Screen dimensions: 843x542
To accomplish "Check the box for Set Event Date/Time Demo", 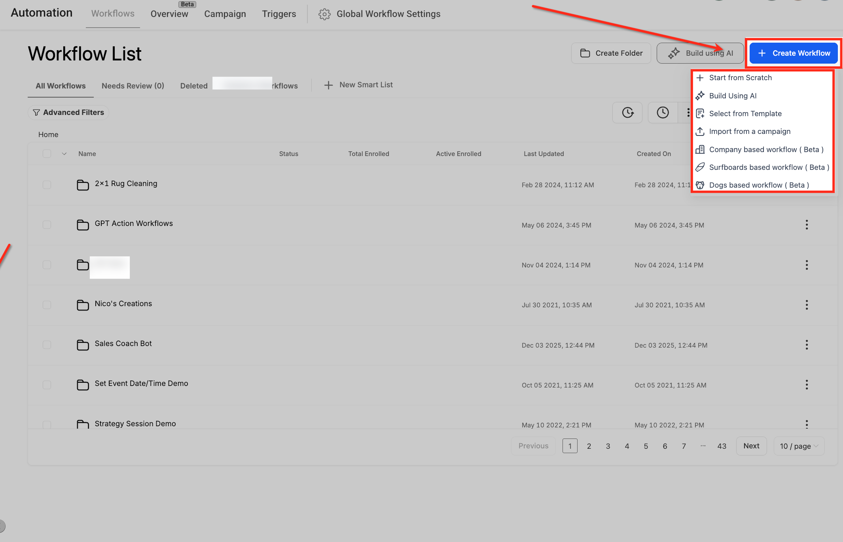I will click(x=47, y=385).
